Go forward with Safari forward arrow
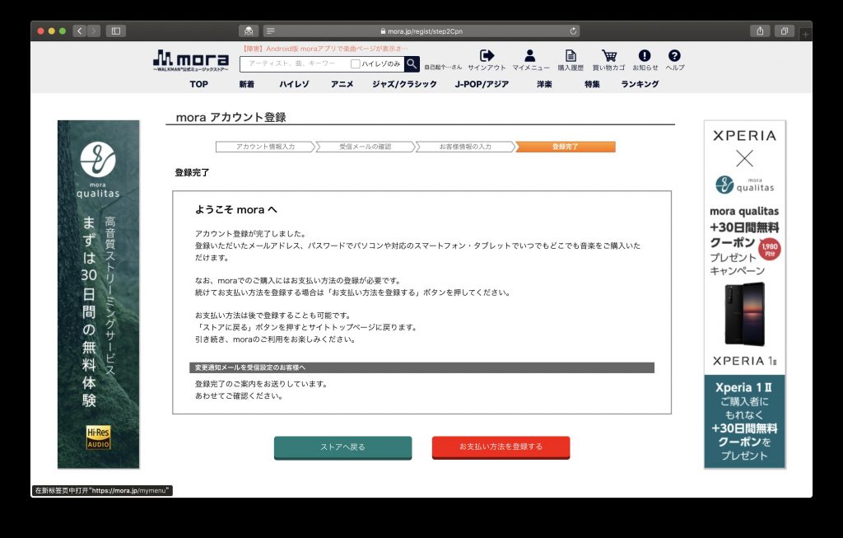Image resolution: width=843 pixels, height=538 pixels. click(94, 31)
